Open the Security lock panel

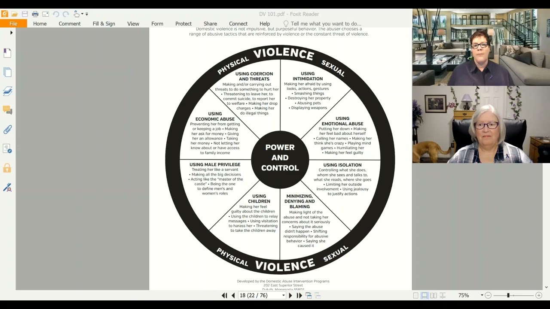pyautogui.click(x=7, y=168)
